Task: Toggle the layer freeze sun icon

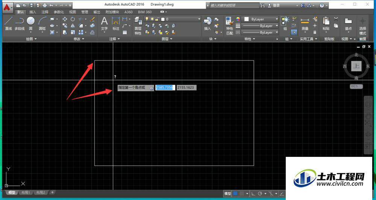Action: tap(152, 19)
